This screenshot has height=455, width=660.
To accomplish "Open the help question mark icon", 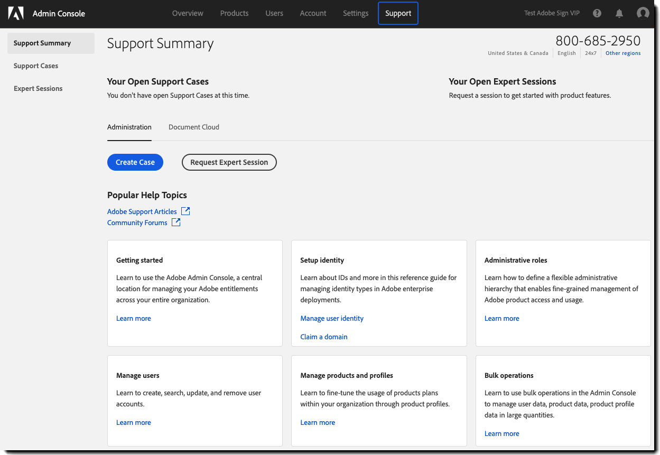I will [597, 13].
